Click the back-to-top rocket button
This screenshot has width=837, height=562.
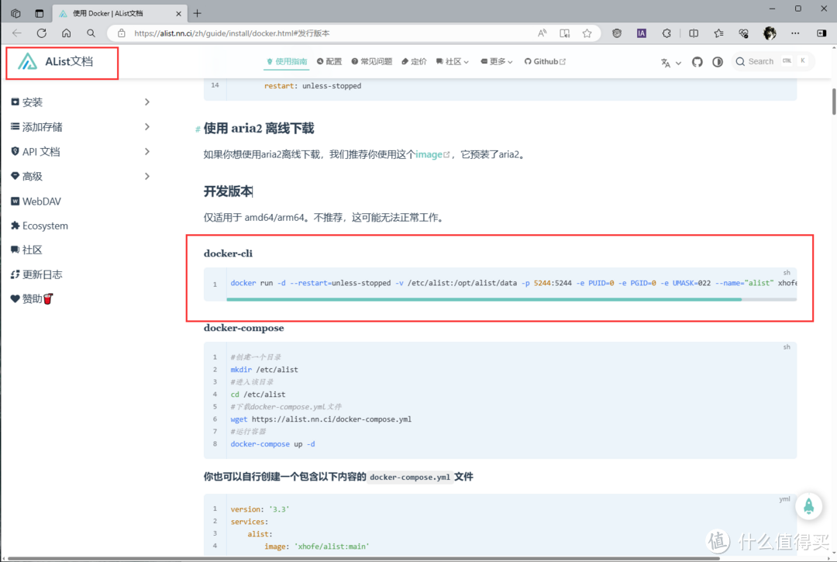coord(808,505)
